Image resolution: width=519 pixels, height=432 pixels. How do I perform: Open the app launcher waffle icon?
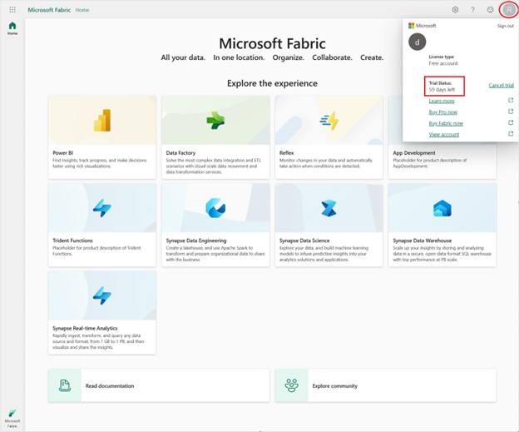click(x=12, y=10)
